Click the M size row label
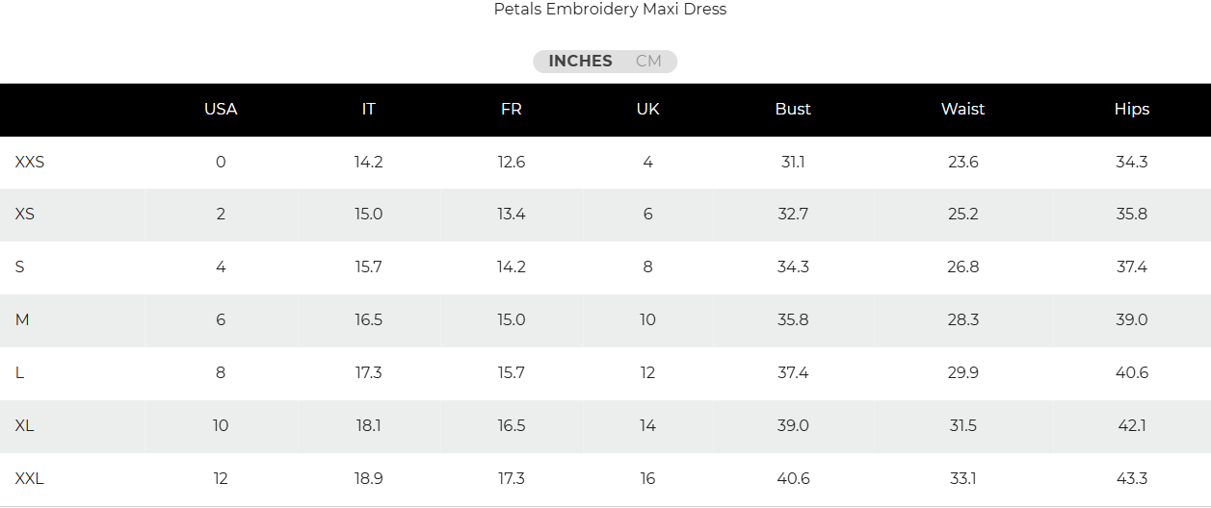Screen dimensions: 1211x508 [22, 320]
